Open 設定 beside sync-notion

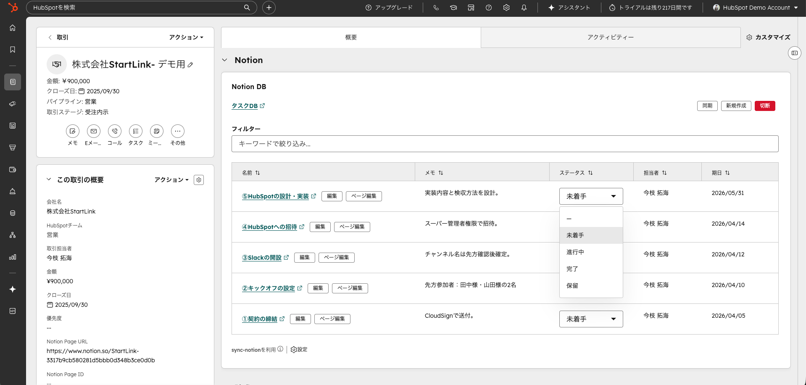coord(299,350)
